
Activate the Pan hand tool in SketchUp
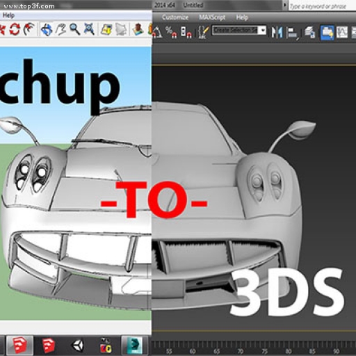click(60, 29)
